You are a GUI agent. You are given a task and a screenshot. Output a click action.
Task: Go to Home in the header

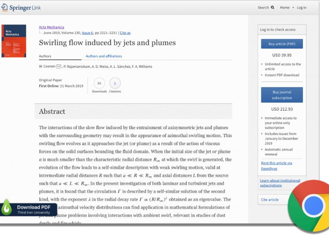pyautogui.click(x=285, y=7)
